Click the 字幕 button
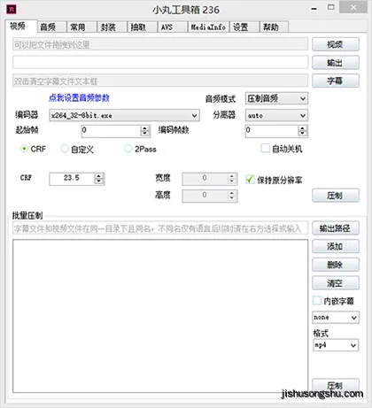Image resolution: width=372 pixels, height=408 pixels. [x=336, y=81]
